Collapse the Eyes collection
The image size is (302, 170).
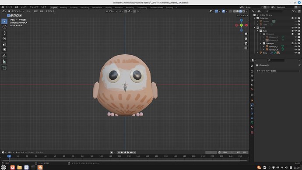258,31
